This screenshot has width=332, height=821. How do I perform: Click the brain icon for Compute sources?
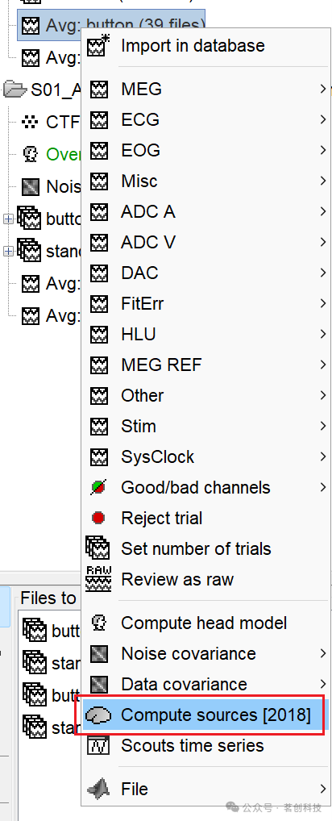(x=99, y=715)
